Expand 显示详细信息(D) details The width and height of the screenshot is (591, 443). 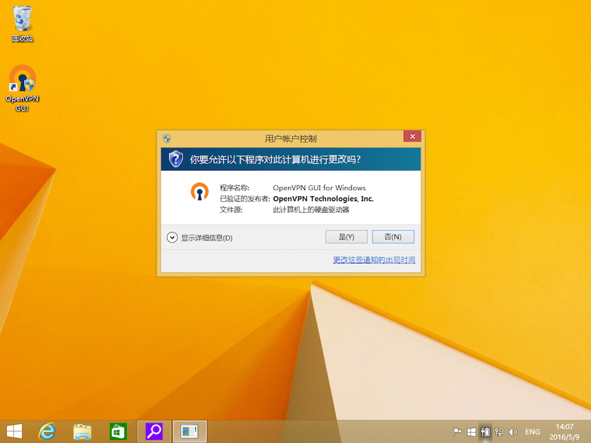pos(199,237)
